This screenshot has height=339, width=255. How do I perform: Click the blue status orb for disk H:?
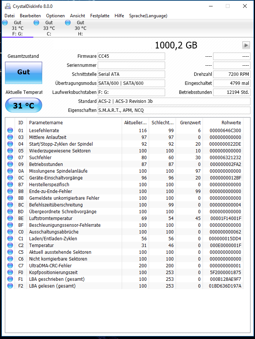(68, 23)
